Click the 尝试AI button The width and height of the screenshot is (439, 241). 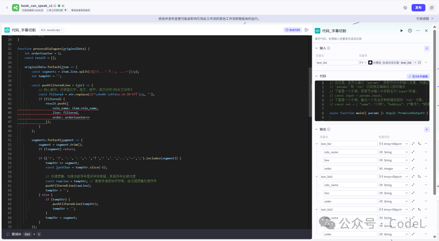(x=16, y=234)
